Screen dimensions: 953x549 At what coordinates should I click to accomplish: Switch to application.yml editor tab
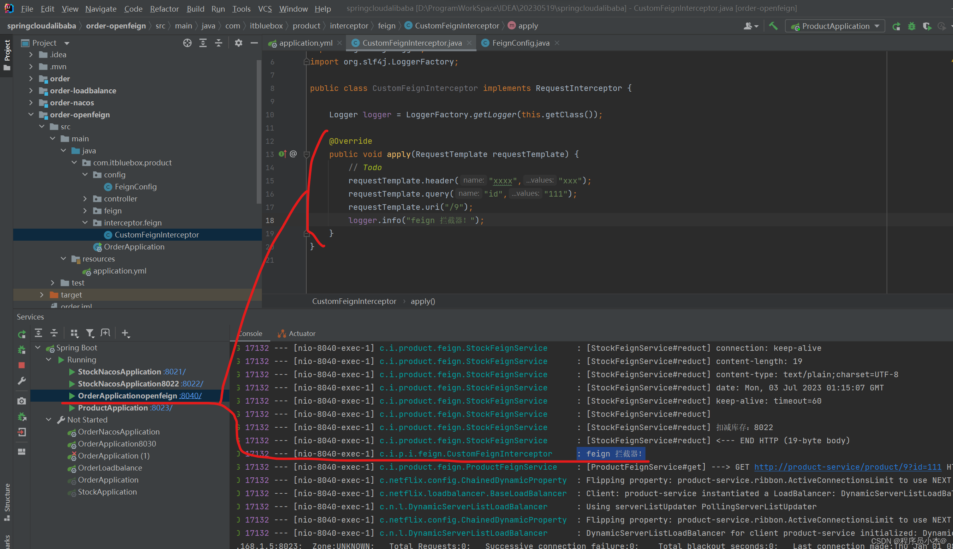(x=305, y=43)
